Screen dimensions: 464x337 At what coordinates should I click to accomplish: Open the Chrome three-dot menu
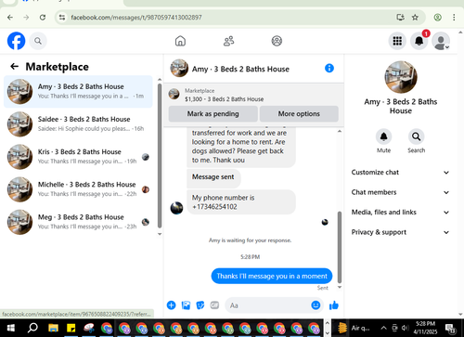(x=454, y=18)
